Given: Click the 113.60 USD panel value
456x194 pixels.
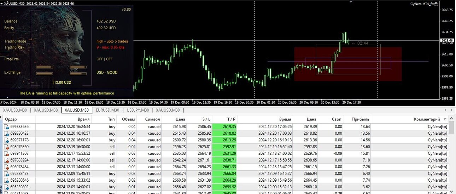Looking at the screenshot, I should (62, 82).
